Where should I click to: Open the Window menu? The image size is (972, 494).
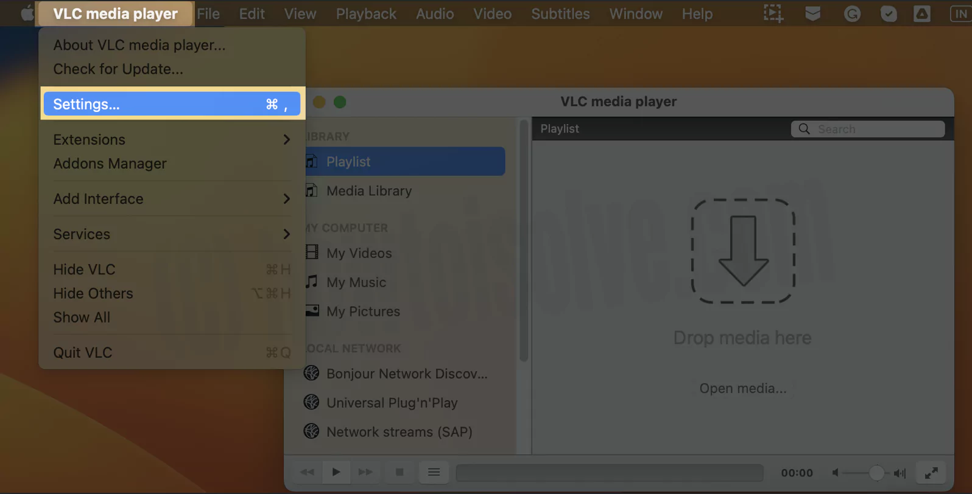pyautogui.click(x=636, y=13)
